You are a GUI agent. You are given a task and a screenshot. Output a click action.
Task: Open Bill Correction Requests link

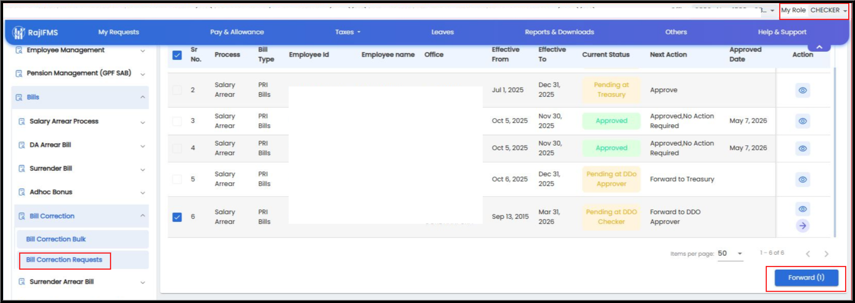[64, 260]
